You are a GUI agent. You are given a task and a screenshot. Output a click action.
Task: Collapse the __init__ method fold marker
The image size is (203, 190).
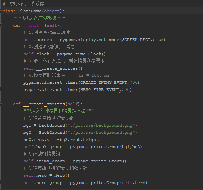1,25
